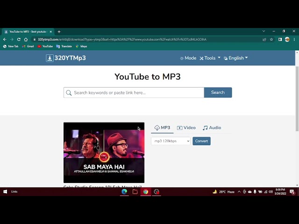Click the site lock icon in address bar
This screenshot has height=224, width=299.
34,39
